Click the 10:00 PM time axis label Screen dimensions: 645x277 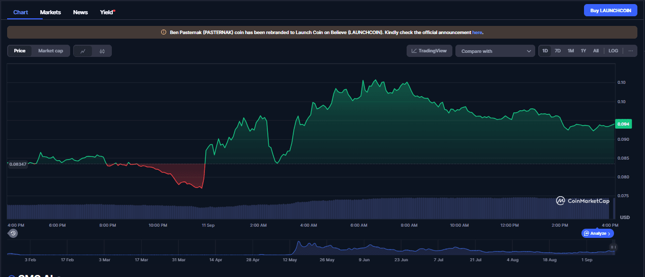click(x=158, y=225)
